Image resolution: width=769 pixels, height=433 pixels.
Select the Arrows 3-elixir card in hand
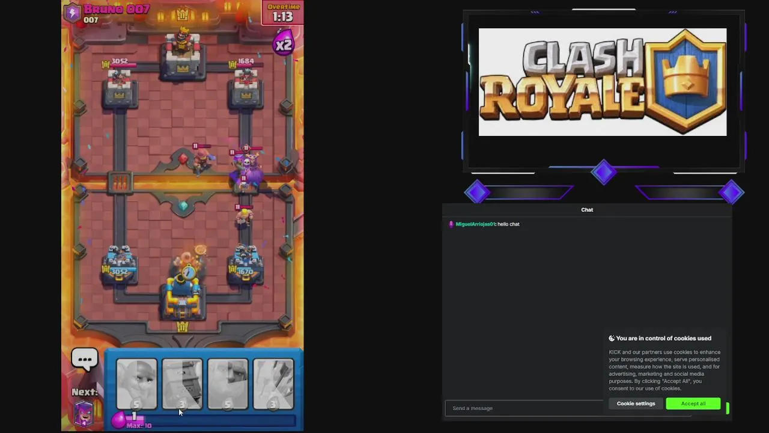273,384
